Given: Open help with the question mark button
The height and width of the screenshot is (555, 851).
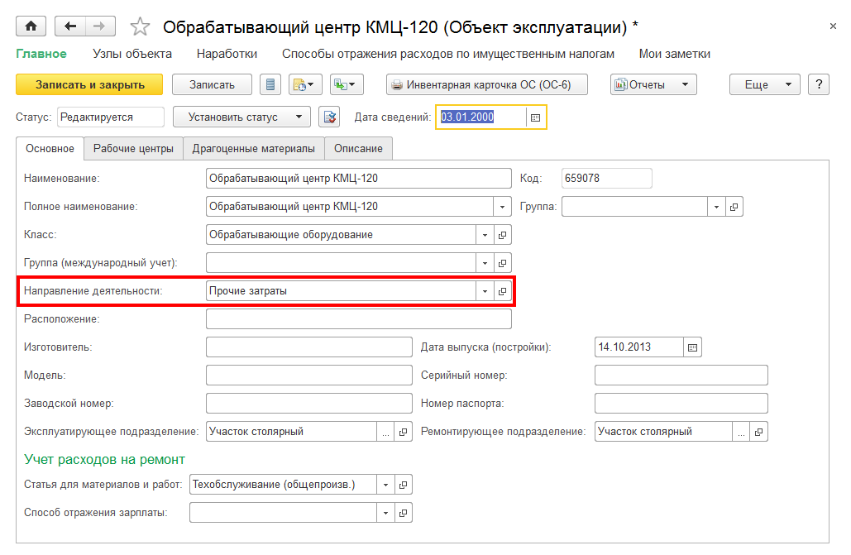Looking at the screenshot, I should pyautogui.click(x=819, y=84).
